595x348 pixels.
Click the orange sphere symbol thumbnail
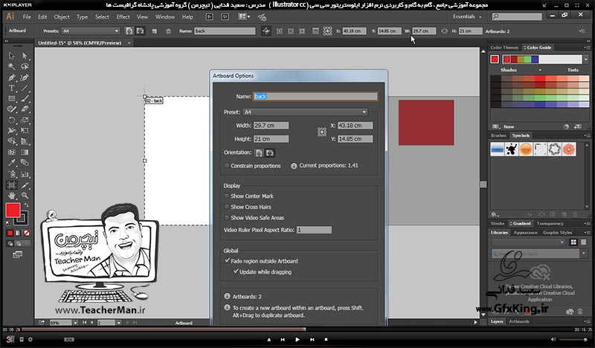pyautogui.click(x=526, y=149)
